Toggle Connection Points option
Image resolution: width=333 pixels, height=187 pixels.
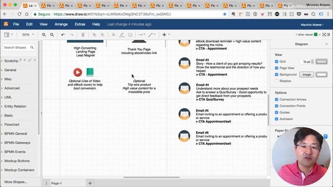pyautogui.click(x=276, y=106)
